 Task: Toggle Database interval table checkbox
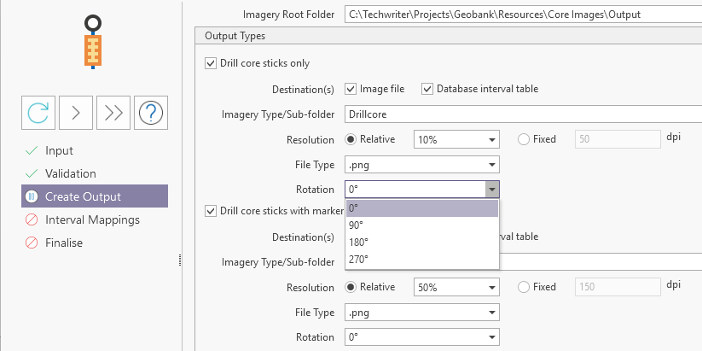coord(427,89)
